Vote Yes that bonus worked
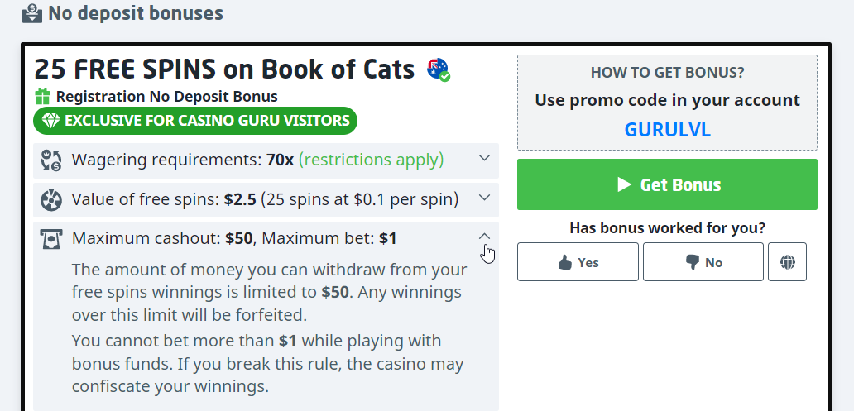The image size is (854, 411). tap(578, 262)
